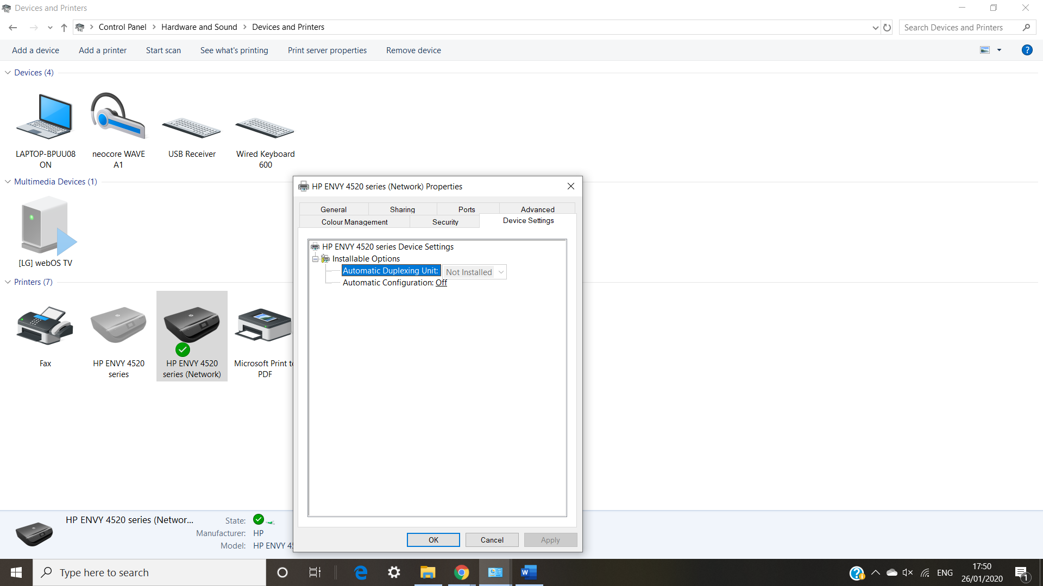Select the Microsoft Print to PDF printer
The image size is (1043, 586).
coord(264,327)
